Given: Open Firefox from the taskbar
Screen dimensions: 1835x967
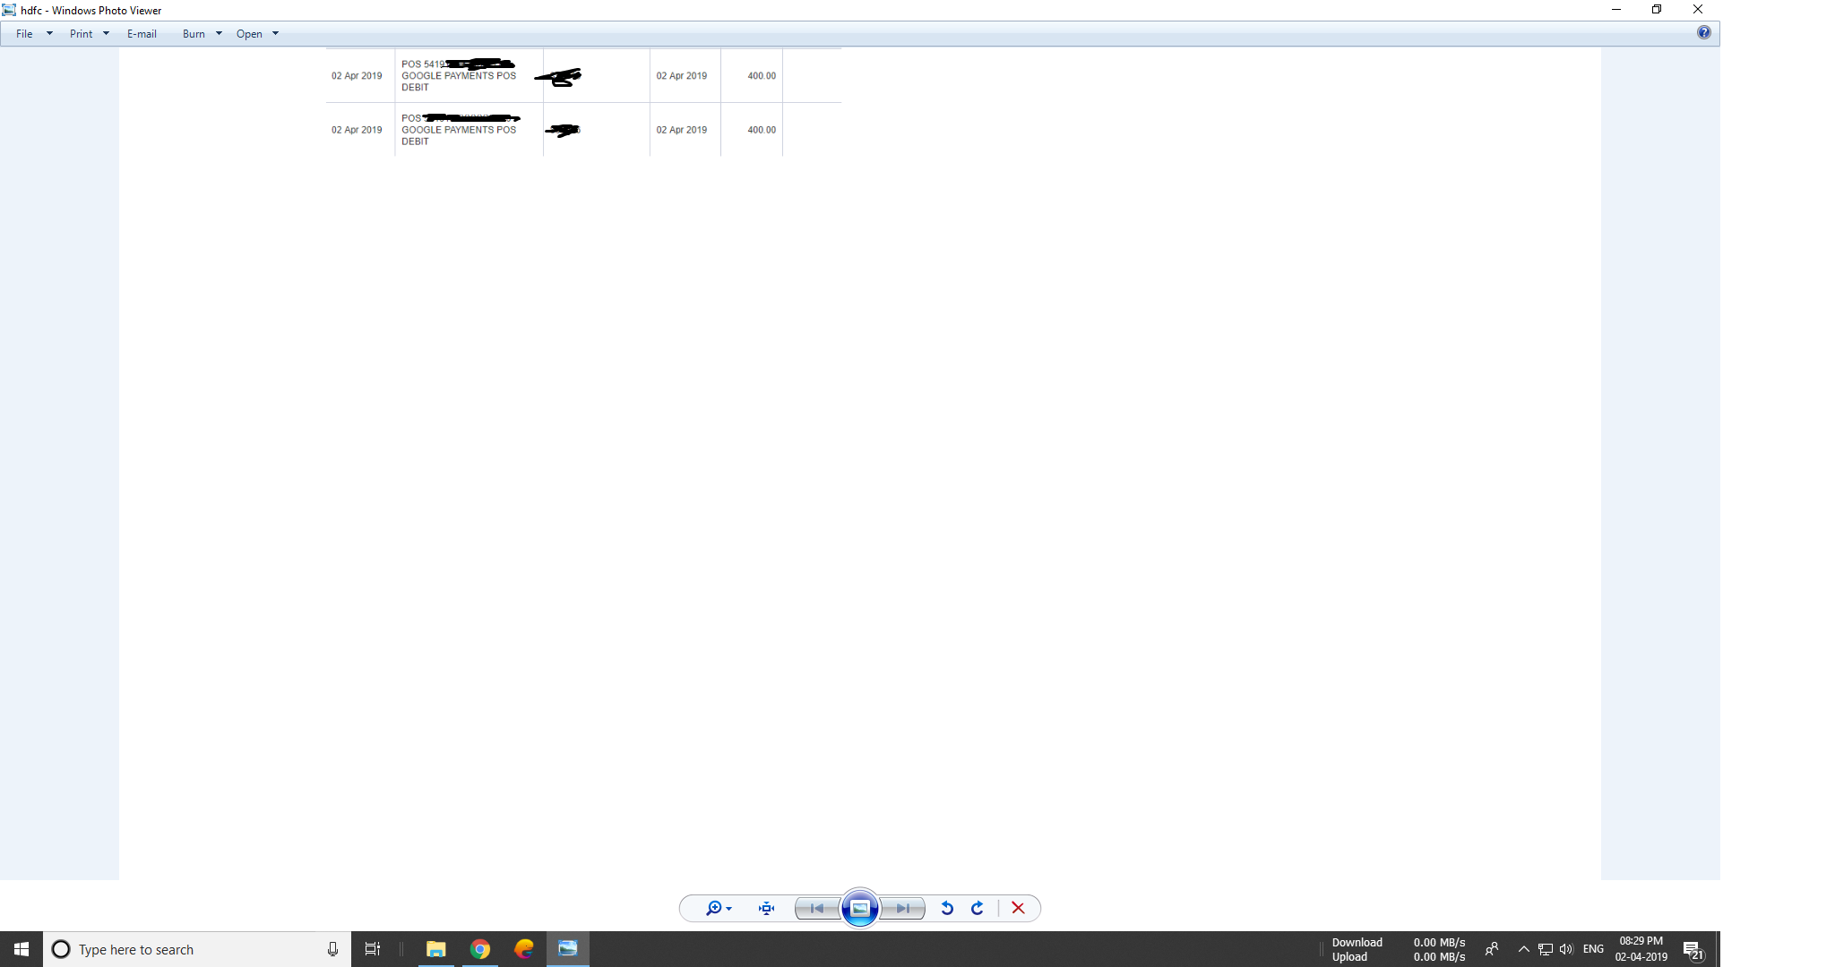Looking at the screenshot, I should (x=524, y=949).
